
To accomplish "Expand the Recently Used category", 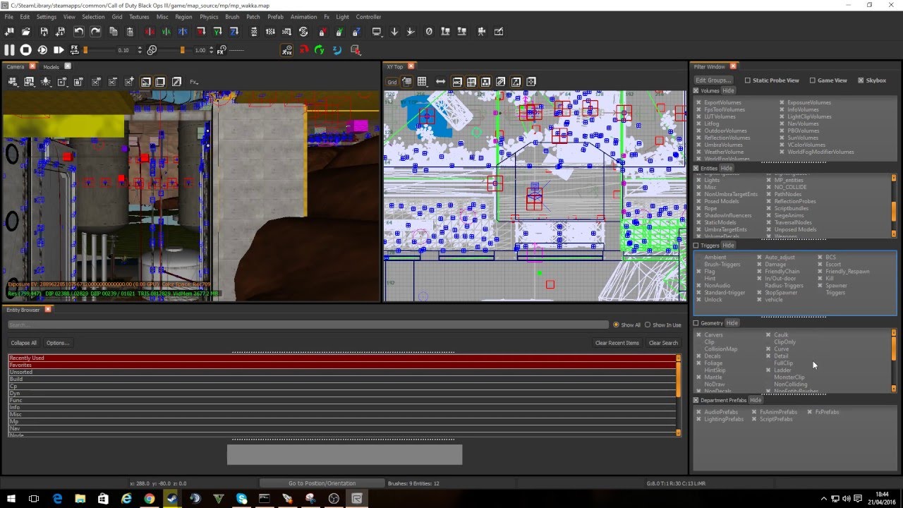I will pos(342,358).
